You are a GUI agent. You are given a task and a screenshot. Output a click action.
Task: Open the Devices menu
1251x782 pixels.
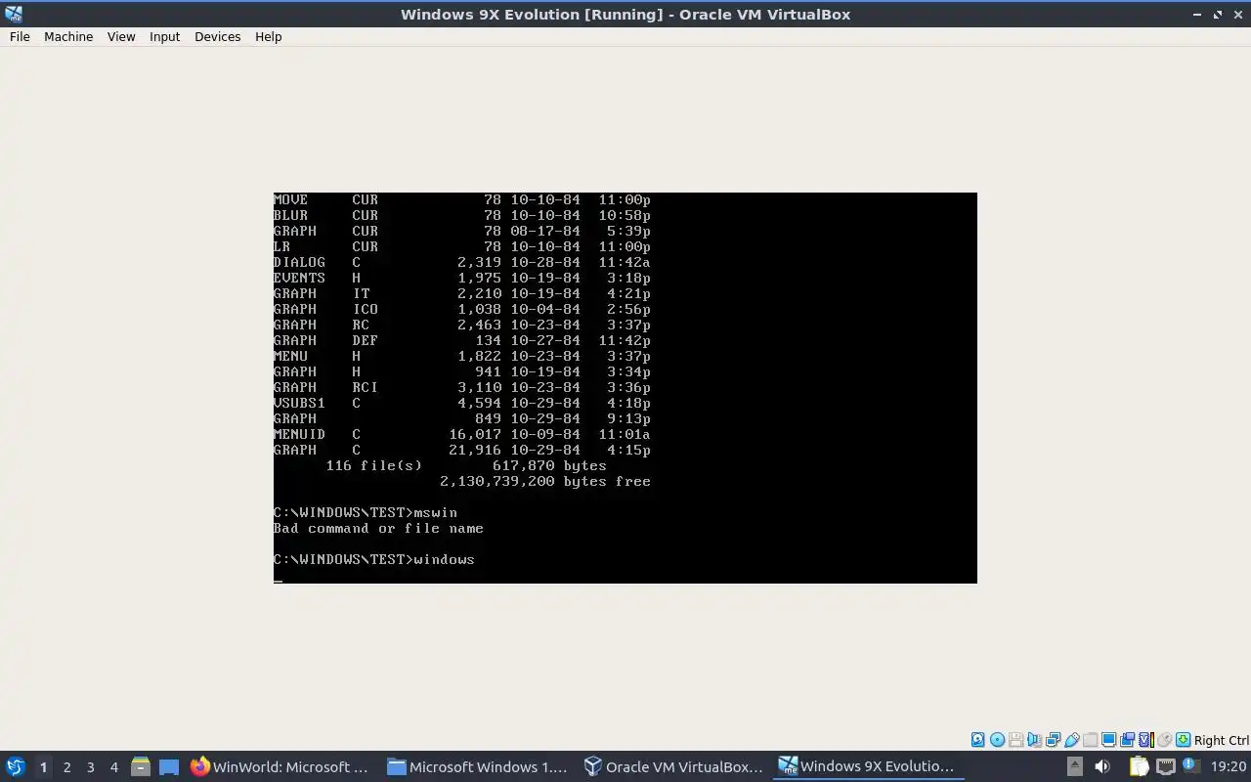(x=217, y=36)
